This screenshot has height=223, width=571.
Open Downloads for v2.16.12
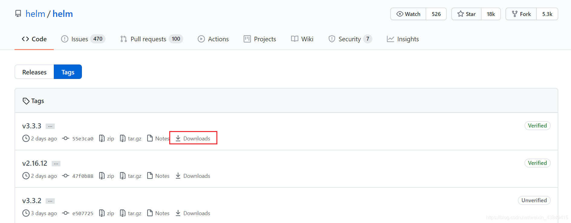coord(193,176)
